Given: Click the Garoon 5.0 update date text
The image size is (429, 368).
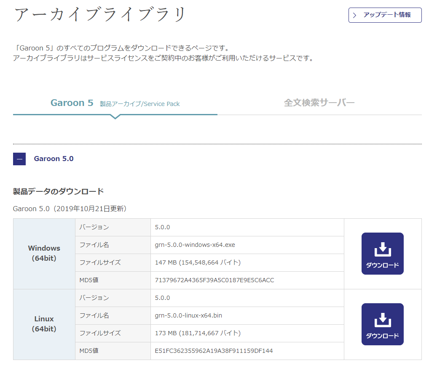Looking at the screenshot, I should click(x=70, y=209).
